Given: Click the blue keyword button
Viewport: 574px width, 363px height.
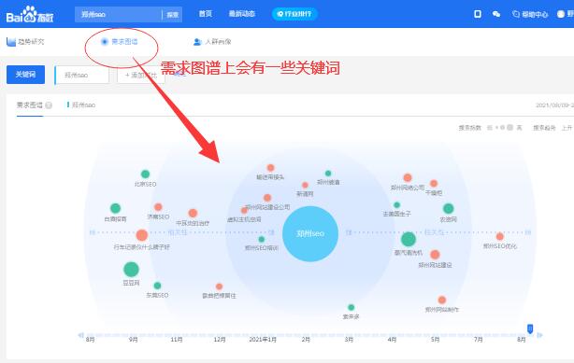Looking at the screenshot, I should 25,75.
